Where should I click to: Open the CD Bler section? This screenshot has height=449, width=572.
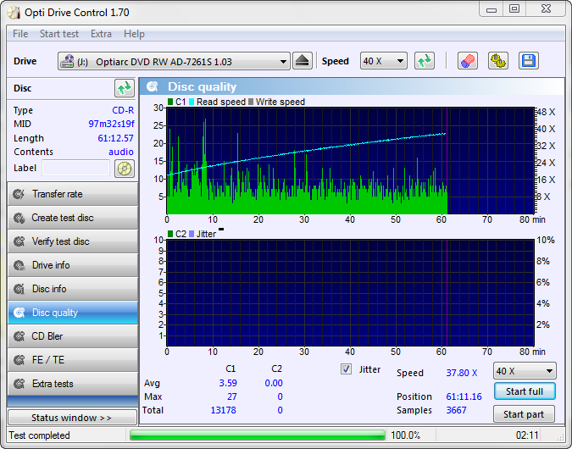[x=73, y=336]
